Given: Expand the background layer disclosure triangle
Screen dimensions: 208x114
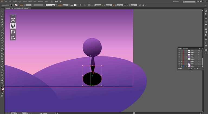Looking at the screenshot, I should pos(186,66).
